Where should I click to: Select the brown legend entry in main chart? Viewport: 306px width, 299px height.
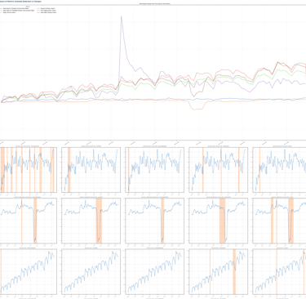(x=47, y=12)
